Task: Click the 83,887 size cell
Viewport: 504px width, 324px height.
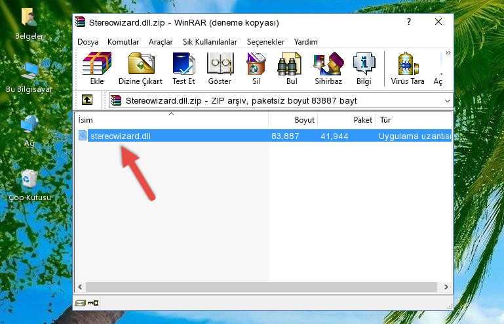Action: coord(285,136)
